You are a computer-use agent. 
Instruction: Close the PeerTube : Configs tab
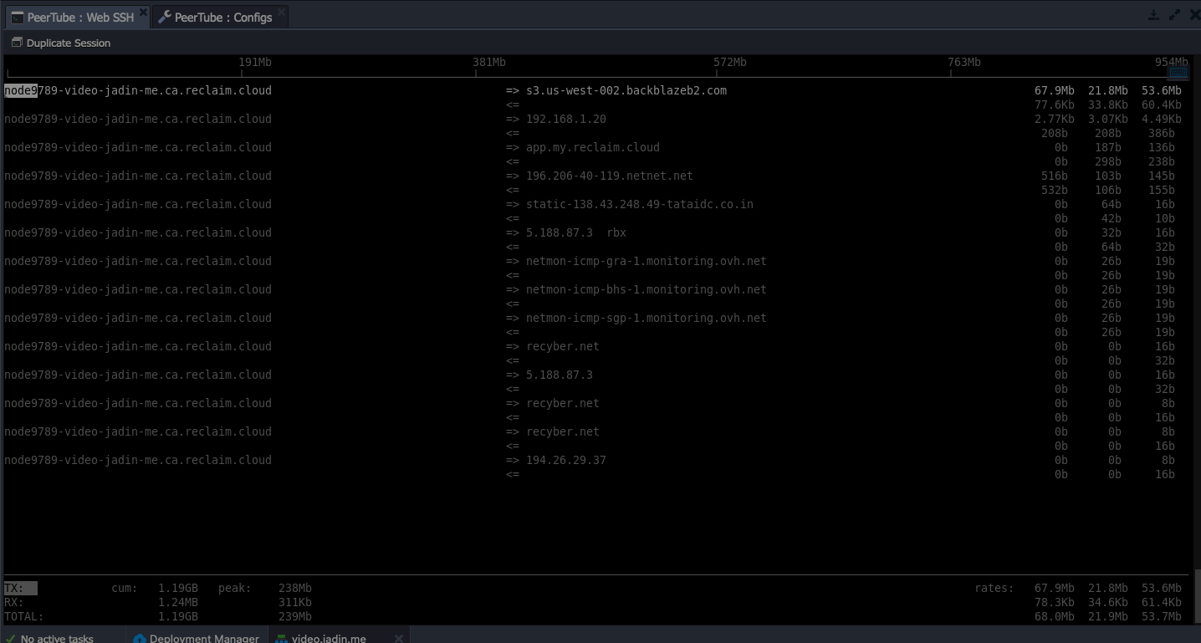coord(281,14)
